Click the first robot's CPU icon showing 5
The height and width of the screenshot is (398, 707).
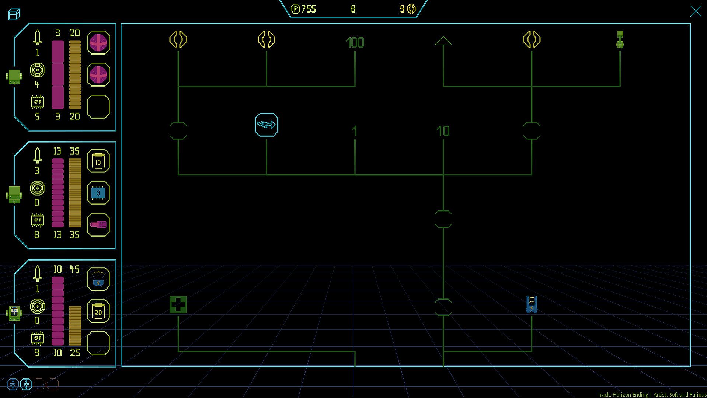click(37, 102)
